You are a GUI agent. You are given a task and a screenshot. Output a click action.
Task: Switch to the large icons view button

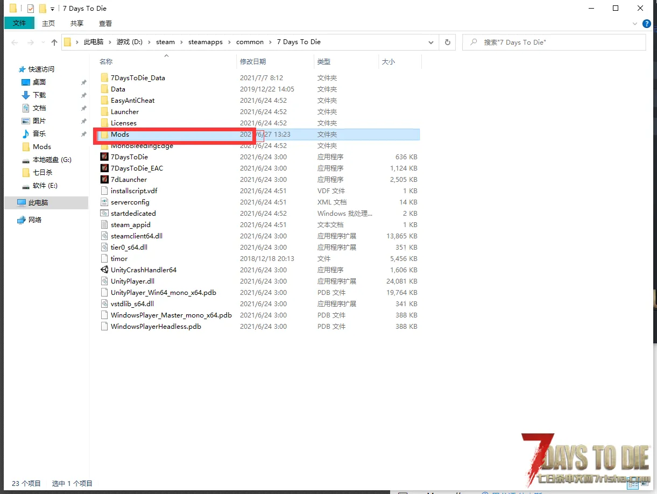click(x=644, y=483)
